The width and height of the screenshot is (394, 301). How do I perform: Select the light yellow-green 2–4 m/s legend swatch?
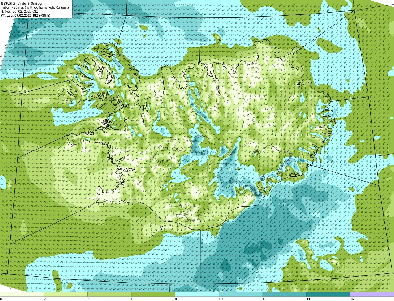(66, 295)
